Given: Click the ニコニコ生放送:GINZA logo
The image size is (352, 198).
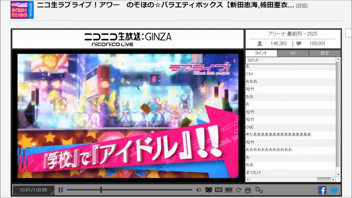Looking at the screenshot, I should click(128, 39).
